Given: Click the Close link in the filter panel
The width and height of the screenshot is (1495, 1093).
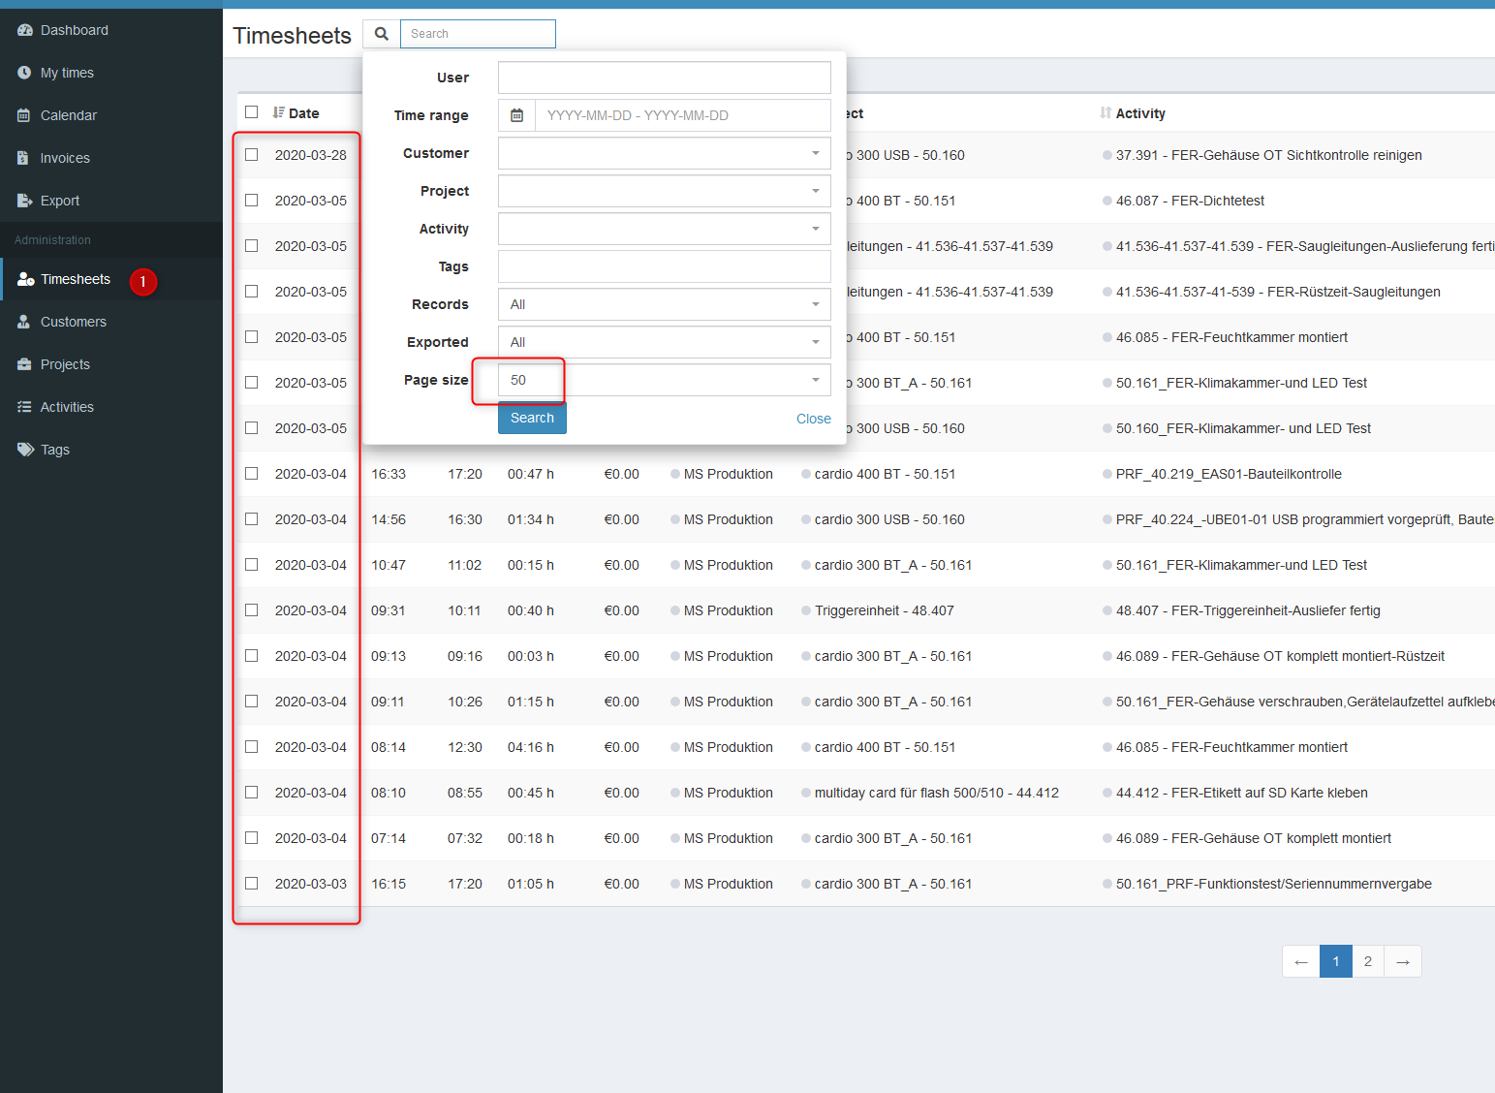Looking at the screenshot, I should pyautogui.click(x=813, y=418).
